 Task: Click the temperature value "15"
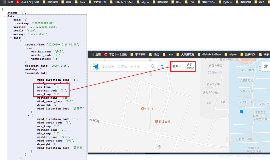pos(55,59)
